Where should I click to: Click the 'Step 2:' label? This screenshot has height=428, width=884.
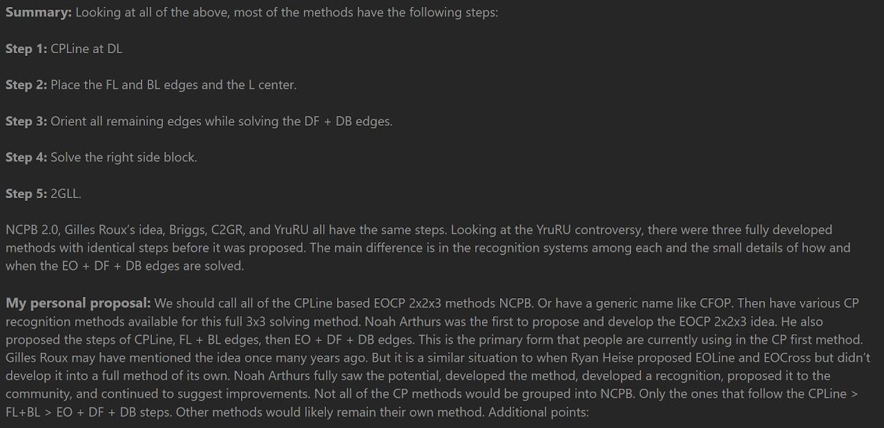point(26,85)
